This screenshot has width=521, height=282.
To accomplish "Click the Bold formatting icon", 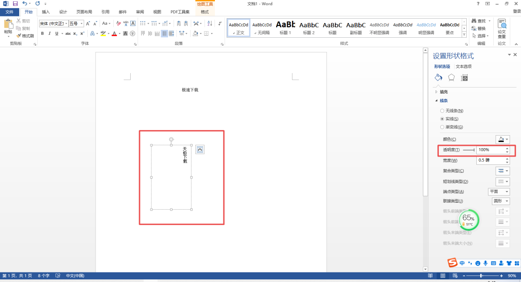I will click(x=43, y=33).
